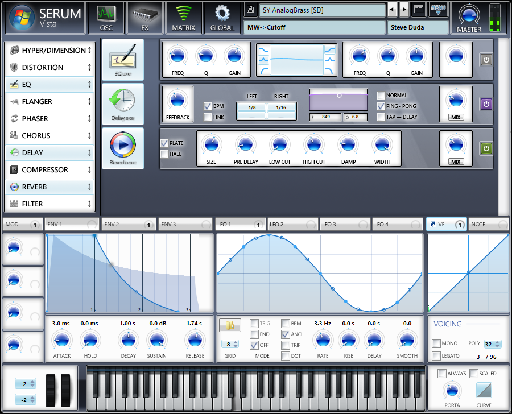Select low-pass shape on right EQ band
The image size is (512, 414).
(x=330, y=71)
